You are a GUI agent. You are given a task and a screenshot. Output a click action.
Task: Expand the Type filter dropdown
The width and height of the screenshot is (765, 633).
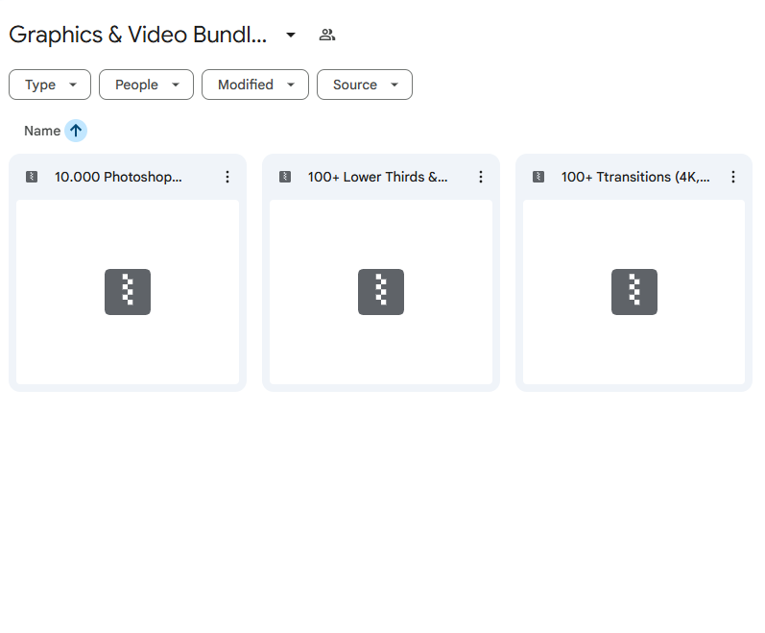(50, 85)
